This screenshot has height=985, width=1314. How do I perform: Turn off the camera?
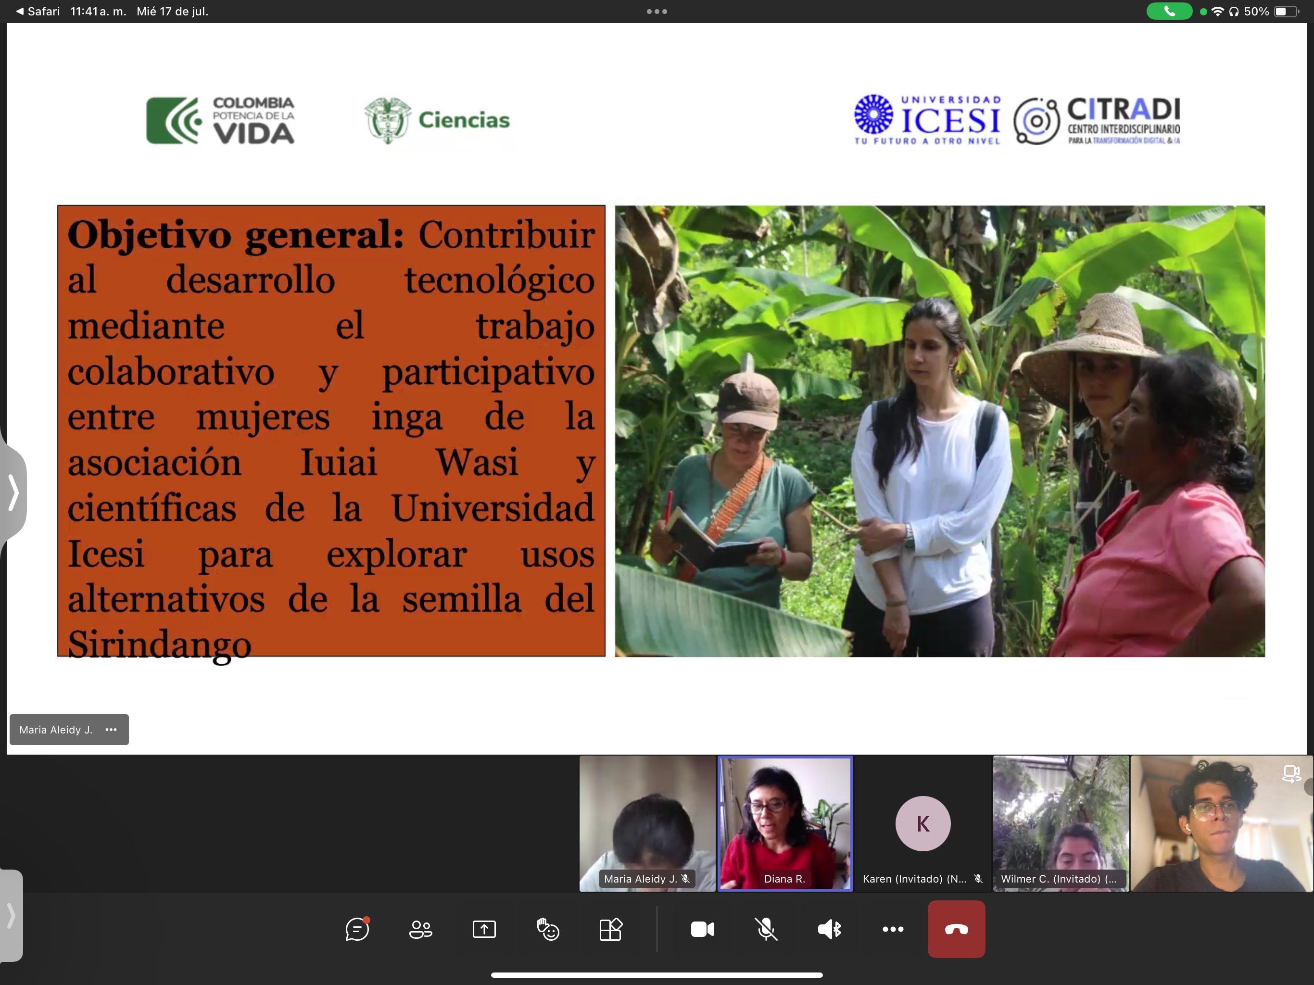[703, 930]
